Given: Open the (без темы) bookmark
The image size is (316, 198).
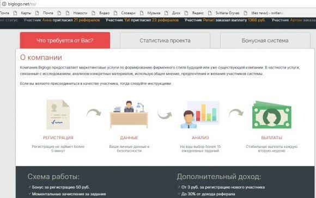Looking at the screenshot, I should 267,13.
